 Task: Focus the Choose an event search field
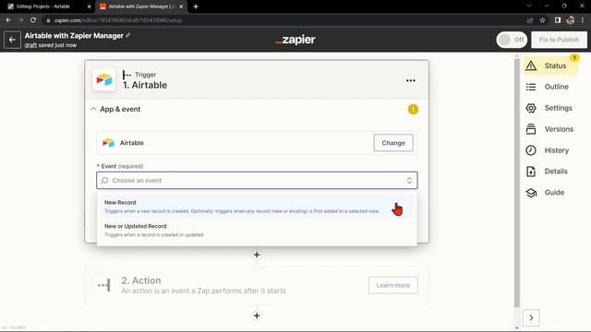[x=257, y=181]
